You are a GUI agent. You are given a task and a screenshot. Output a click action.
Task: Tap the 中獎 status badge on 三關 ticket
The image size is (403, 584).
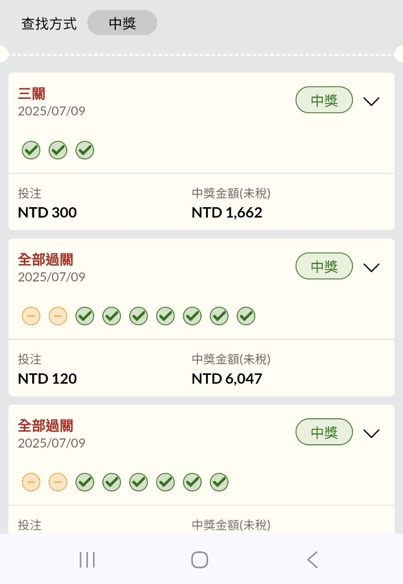click(x=324, y=100)
